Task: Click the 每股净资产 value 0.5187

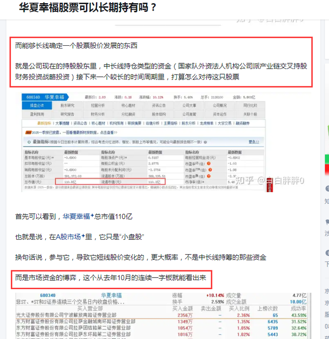Action: (154, 158)
